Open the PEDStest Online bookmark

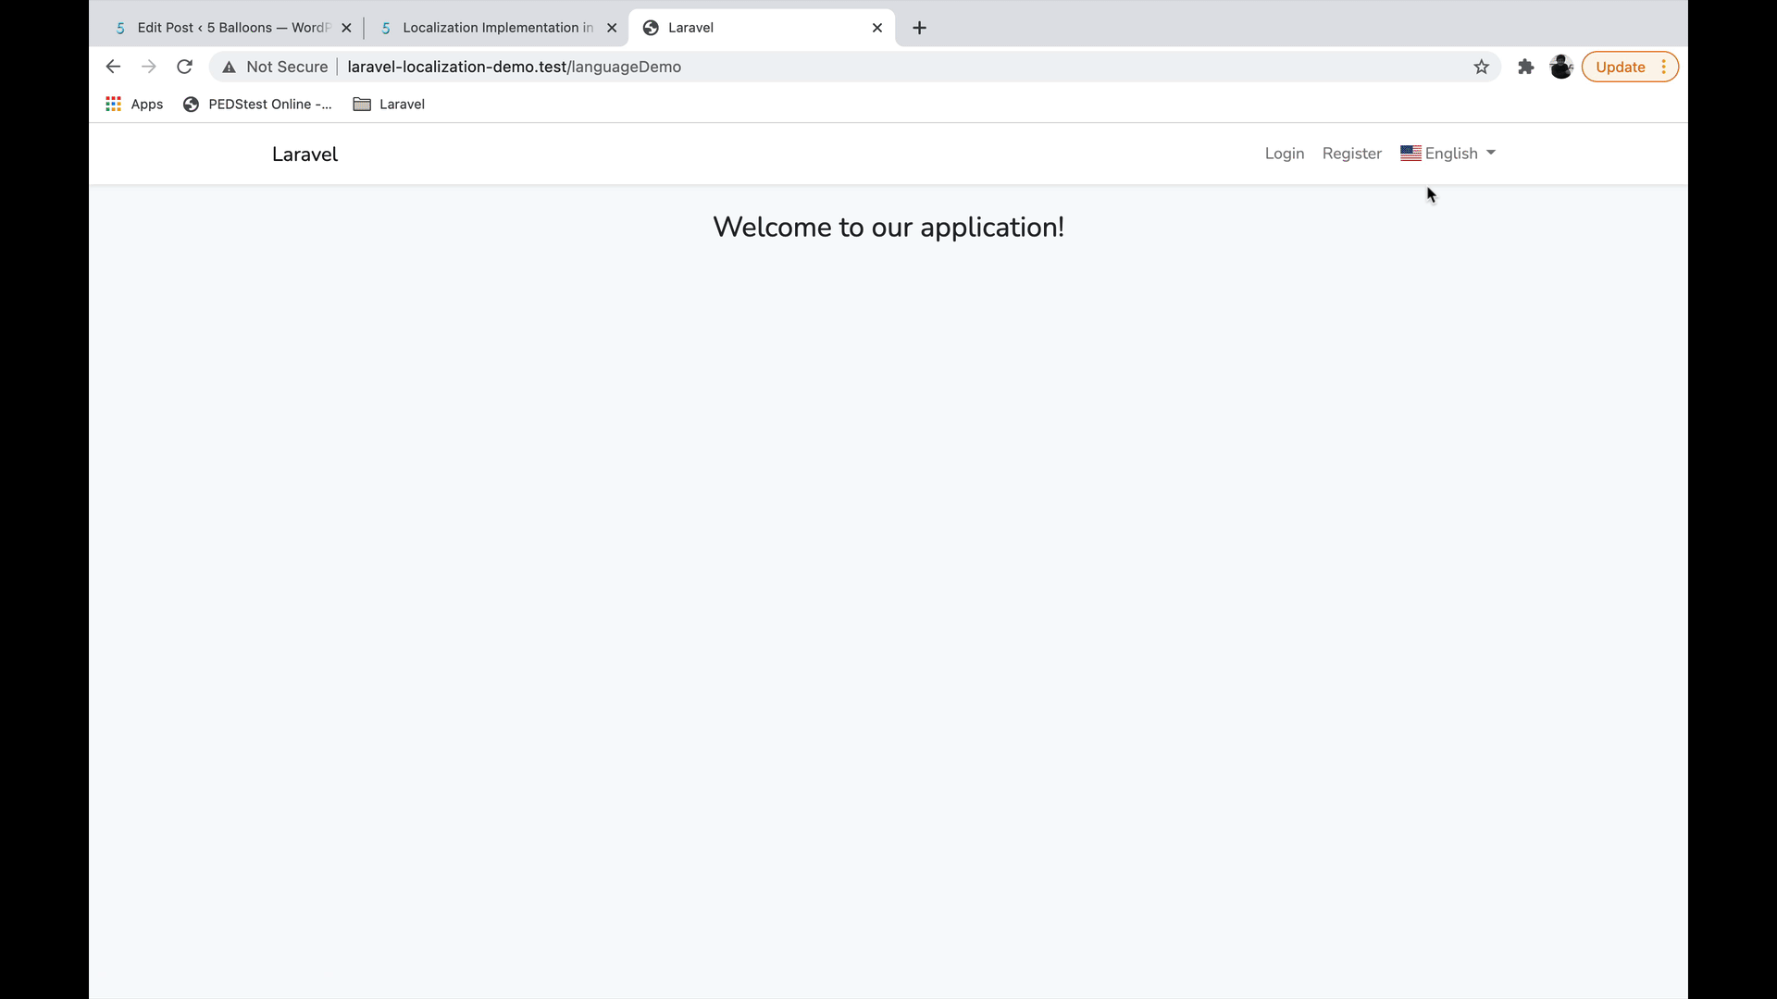coord(257,105)
